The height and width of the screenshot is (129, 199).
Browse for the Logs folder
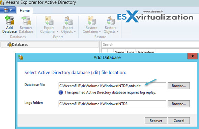179,104
